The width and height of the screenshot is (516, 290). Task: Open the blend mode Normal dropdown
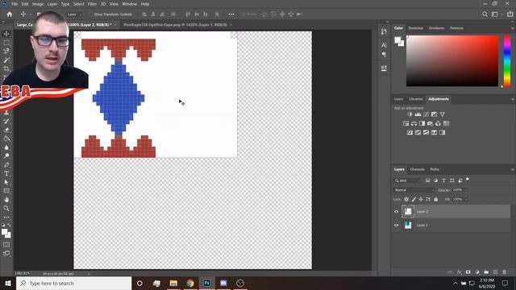click(x=414, y=190)
